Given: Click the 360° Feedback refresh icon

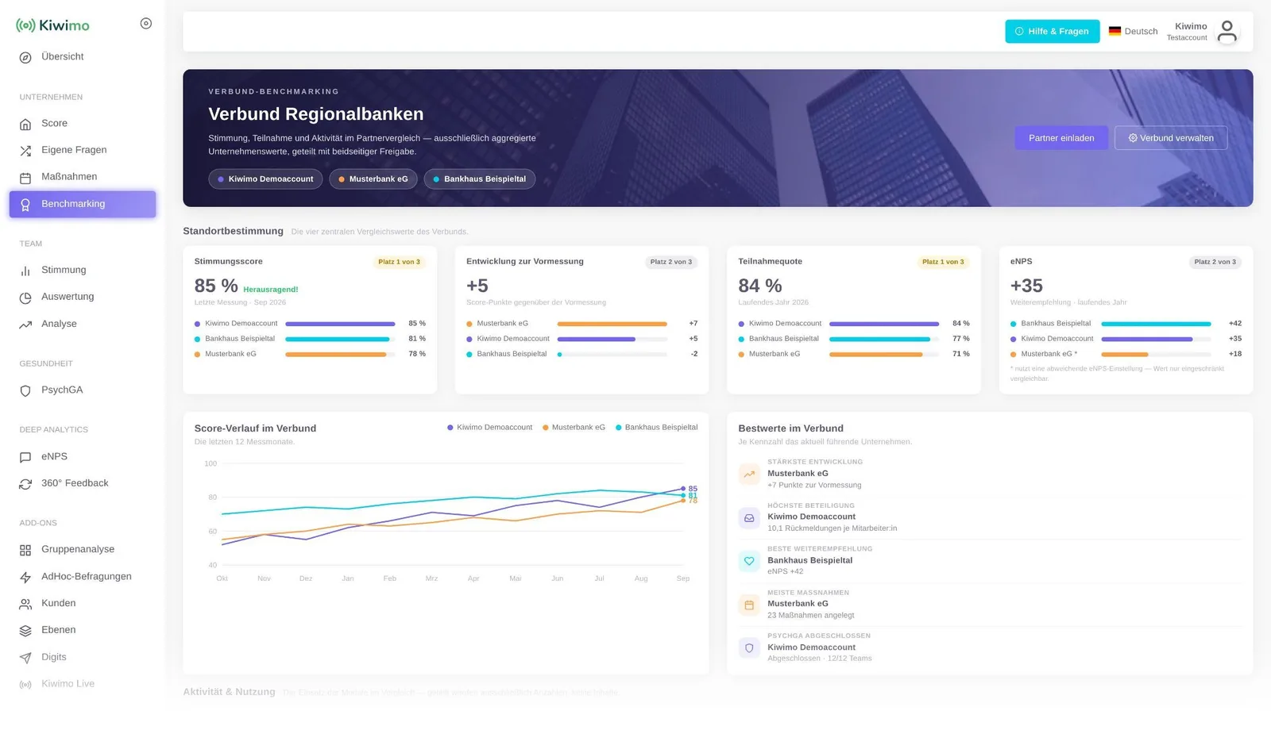Looking at the screenshot, I should (25, 484).
